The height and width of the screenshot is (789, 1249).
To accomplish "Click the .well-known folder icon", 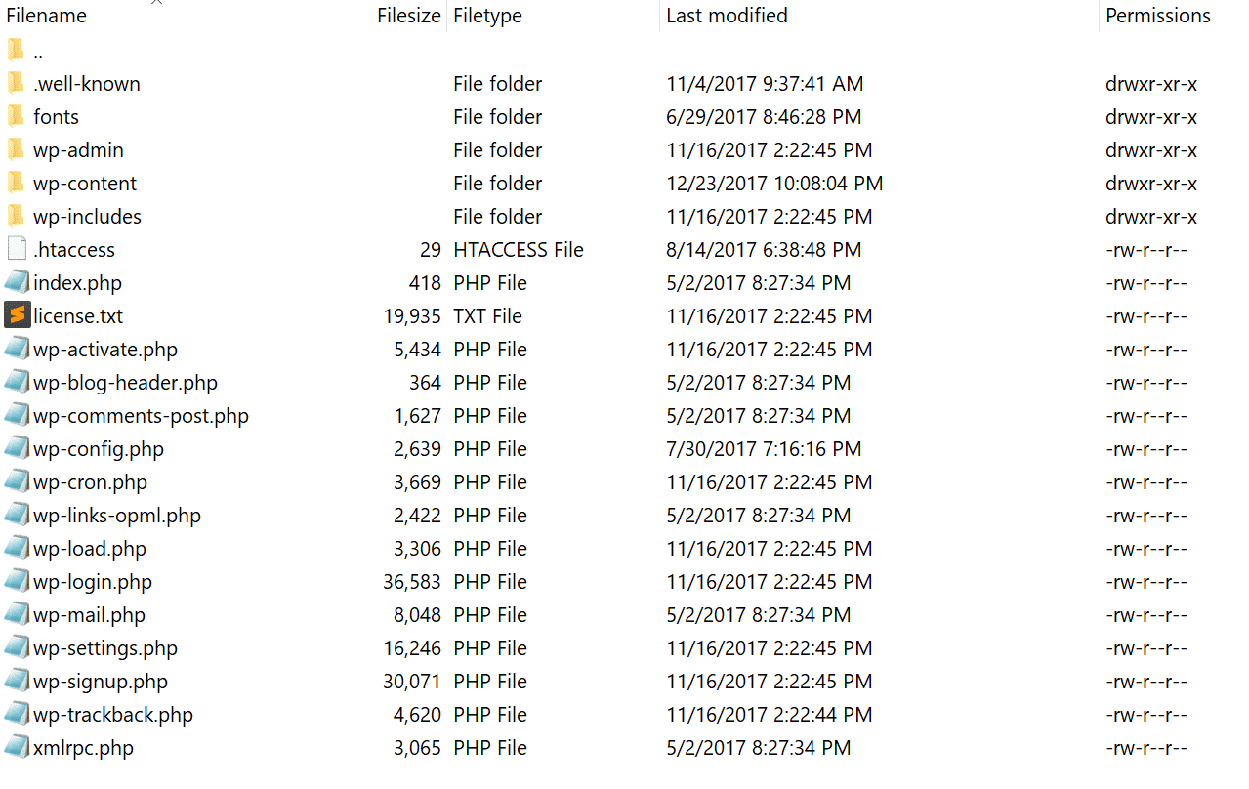I will click(x=17, y=83).
